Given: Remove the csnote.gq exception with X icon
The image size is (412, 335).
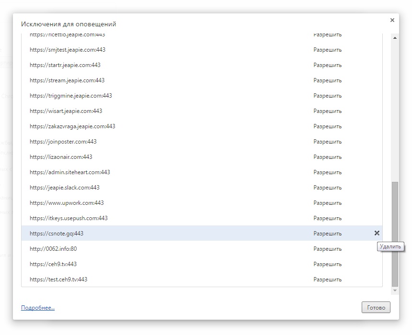Looking at the screenshot, I should [377, 233].
